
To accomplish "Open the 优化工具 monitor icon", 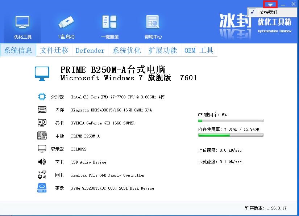I will coord(22,23).
